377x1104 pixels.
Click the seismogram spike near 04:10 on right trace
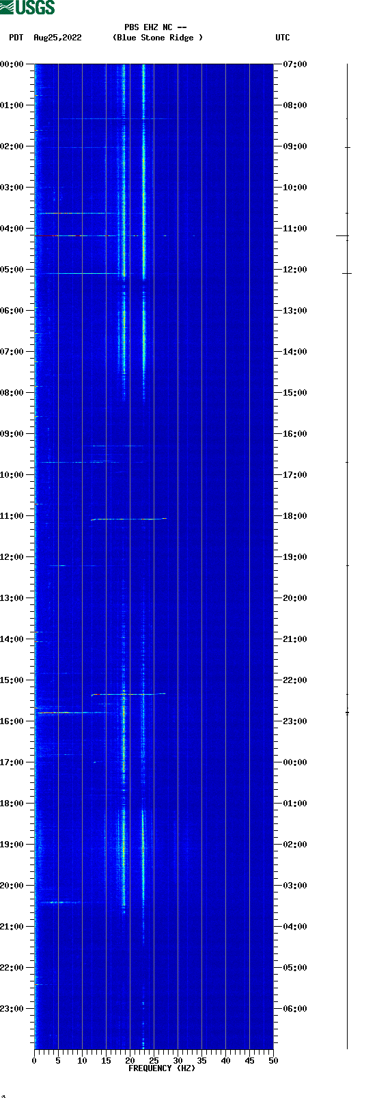[343, 235]
